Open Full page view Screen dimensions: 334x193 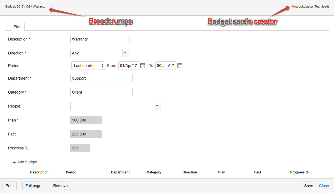tap(33, 185)
